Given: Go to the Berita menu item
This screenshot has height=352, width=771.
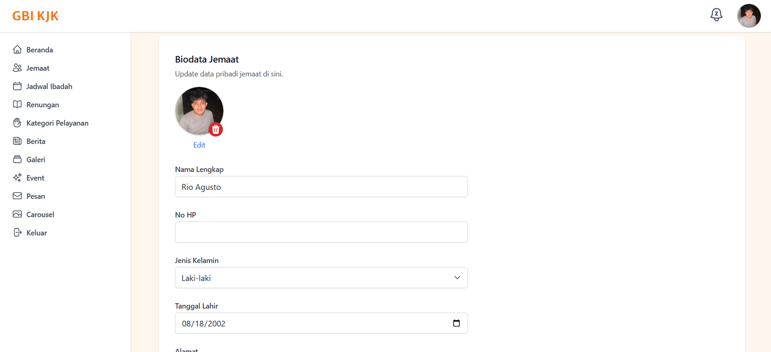Looking at the screenshot, I should click(36, 141).
